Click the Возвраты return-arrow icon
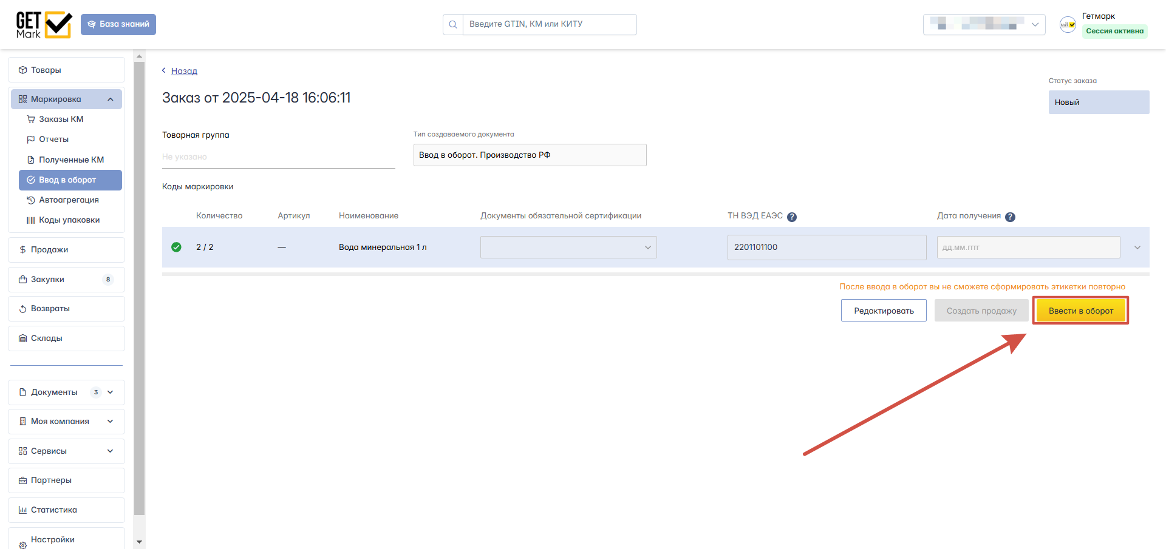Screen dimensions: 1166x549 22,309
